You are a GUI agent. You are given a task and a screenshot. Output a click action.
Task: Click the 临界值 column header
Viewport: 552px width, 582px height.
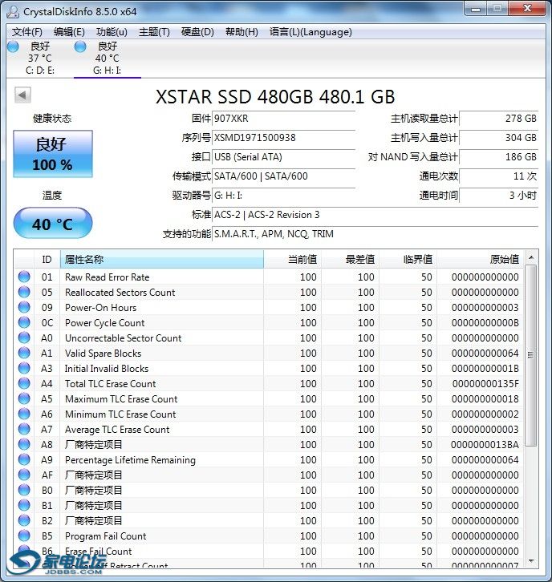click(x=408, y=259)
